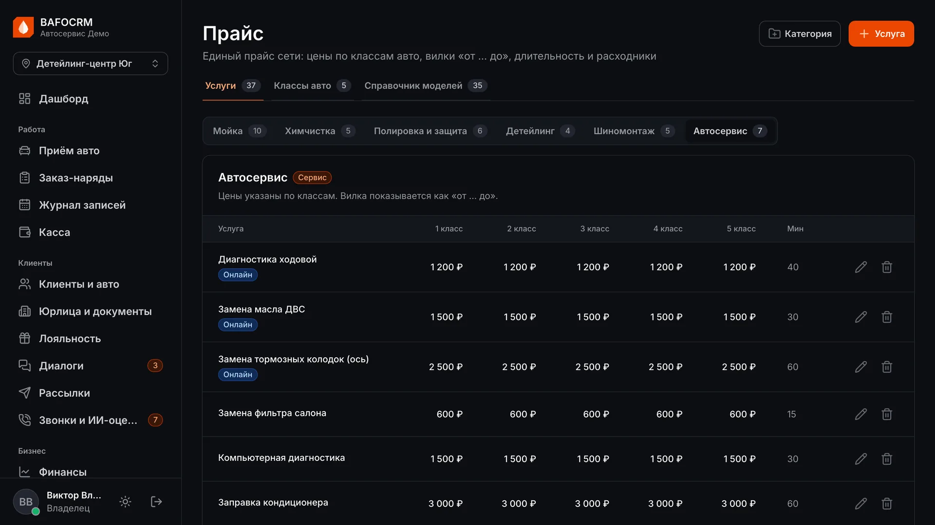Toggle light/dark theme sun icon

(125, 502)
